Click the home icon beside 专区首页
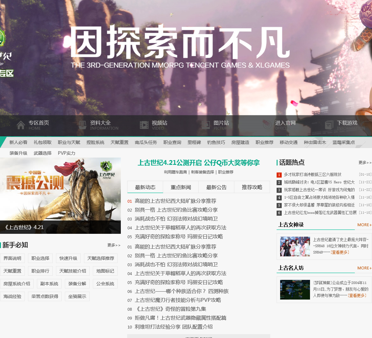This screenshot has width=372, height=338. (x=21, y=125)
